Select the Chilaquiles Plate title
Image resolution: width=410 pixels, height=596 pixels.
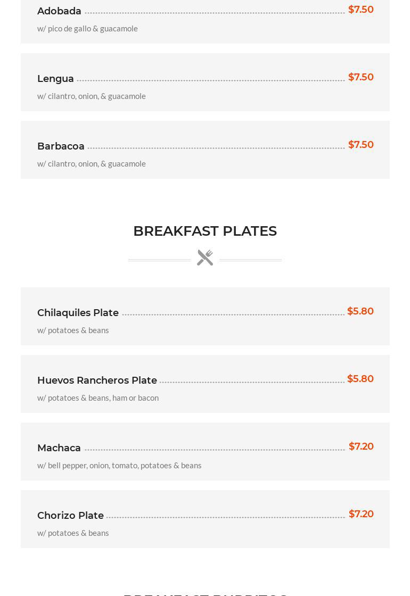coord(78,313)
